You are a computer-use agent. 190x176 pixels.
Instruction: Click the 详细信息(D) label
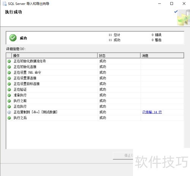tap(16, 49)
